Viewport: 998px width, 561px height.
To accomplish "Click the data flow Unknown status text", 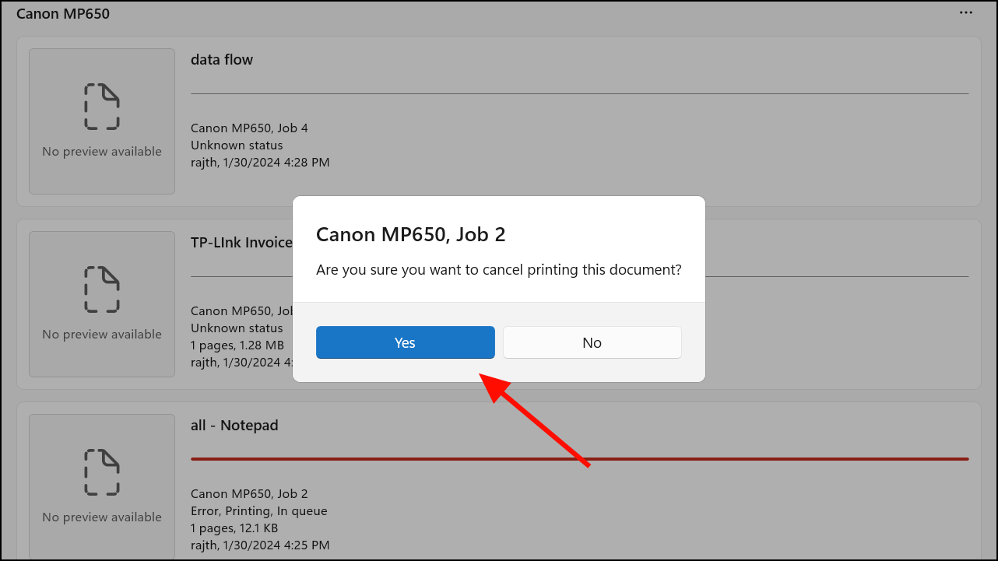I will click(237, 145).
